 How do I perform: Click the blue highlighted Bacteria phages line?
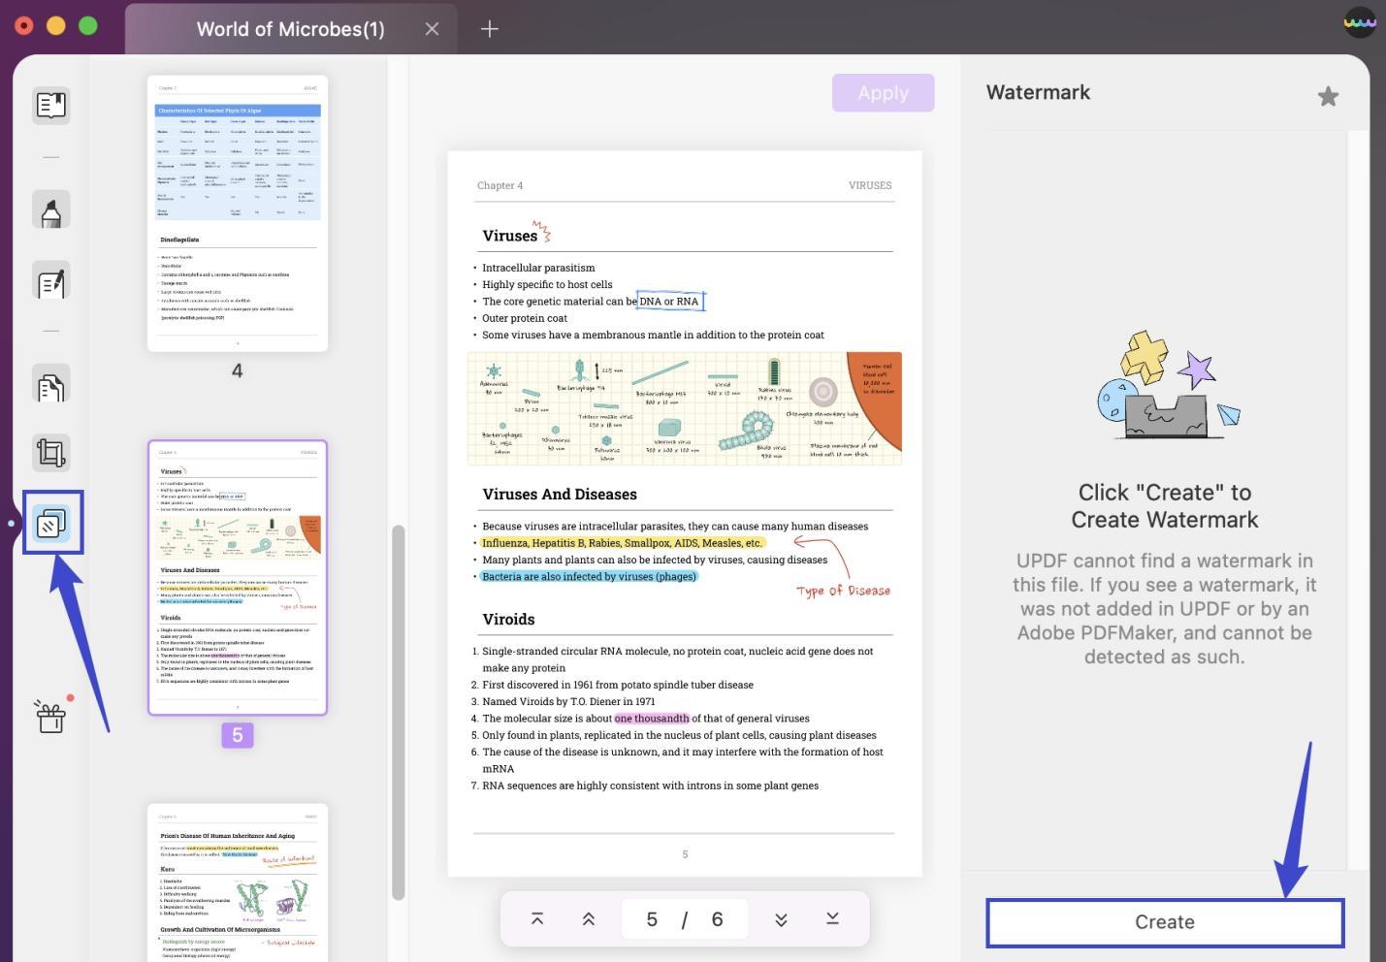tap(589, 576)
